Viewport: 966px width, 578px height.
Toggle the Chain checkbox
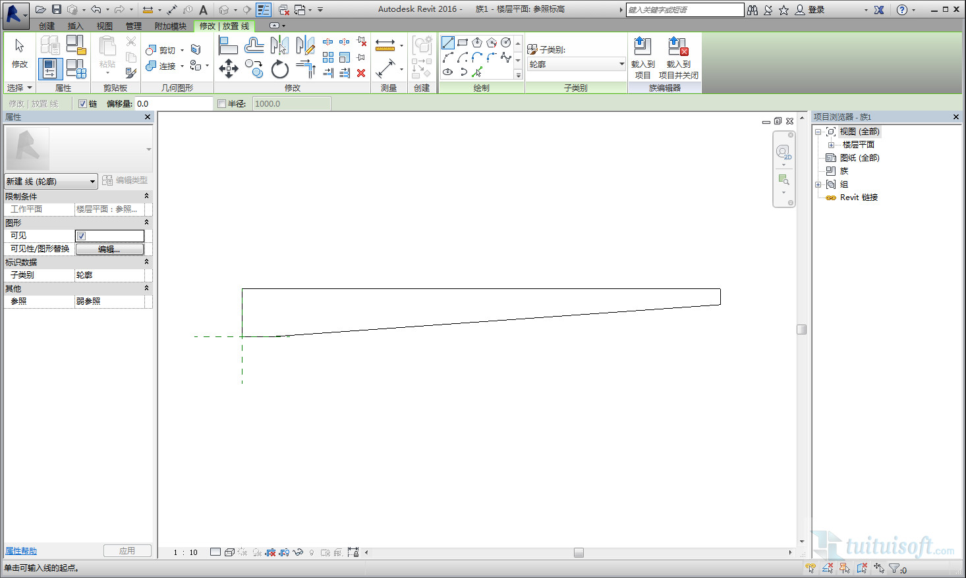(x=82, y=104)
